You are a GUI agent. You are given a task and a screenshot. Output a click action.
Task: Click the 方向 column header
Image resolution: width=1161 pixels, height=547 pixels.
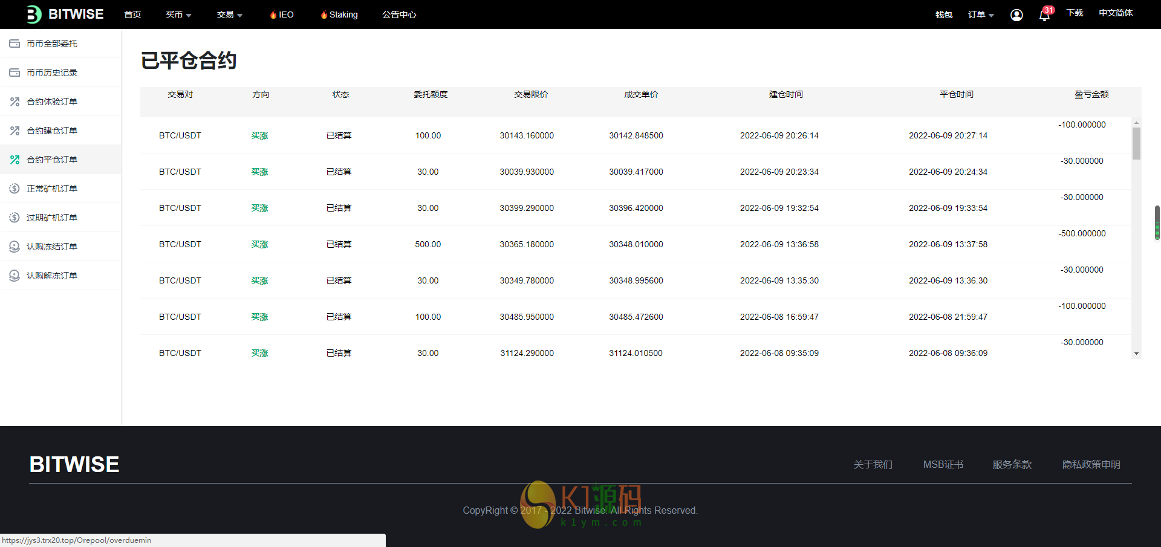coord(261,94)
